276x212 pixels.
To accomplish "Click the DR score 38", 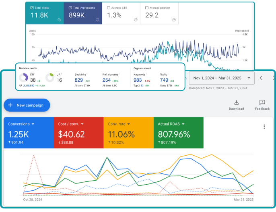I will [x=33, y=80].
